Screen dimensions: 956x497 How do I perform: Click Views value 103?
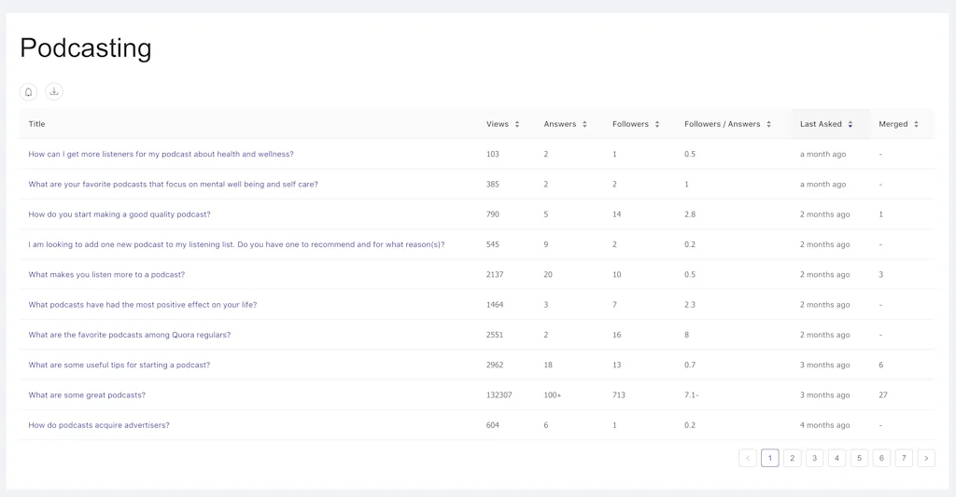(x=493, y=154)
